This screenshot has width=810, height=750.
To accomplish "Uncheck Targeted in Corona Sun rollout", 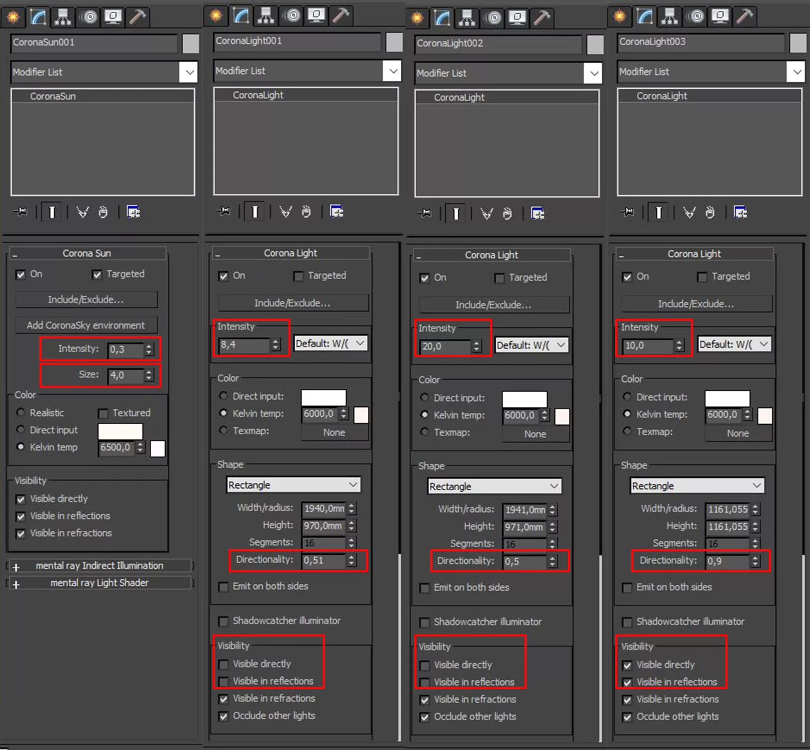I will coord(97,275).
